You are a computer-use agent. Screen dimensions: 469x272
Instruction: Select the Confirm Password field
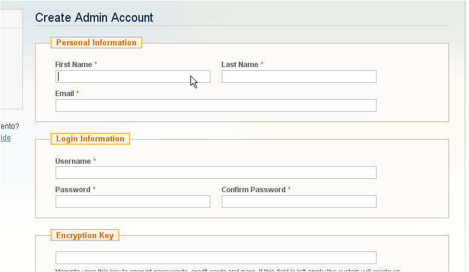[299, 201]
